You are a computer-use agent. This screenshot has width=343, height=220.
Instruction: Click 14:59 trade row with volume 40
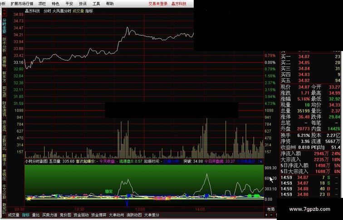pos(310,189)
